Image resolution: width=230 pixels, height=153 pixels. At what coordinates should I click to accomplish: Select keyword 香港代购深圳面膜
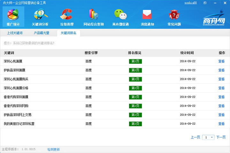(x=16, y=97)
